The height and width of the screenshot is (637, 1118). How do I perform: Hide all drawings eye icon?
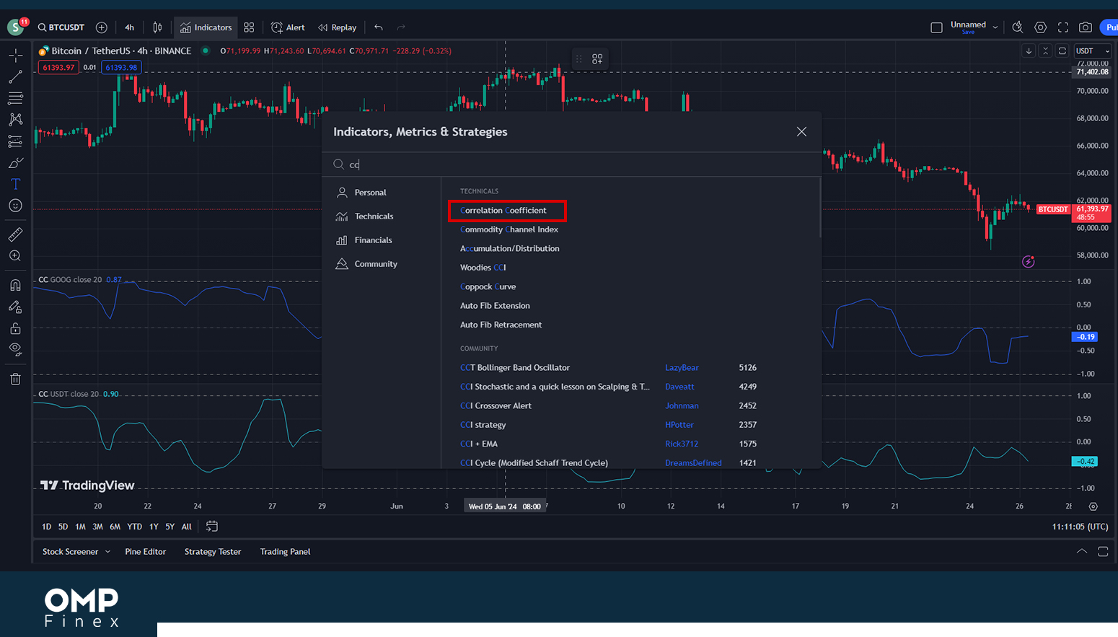15,350
